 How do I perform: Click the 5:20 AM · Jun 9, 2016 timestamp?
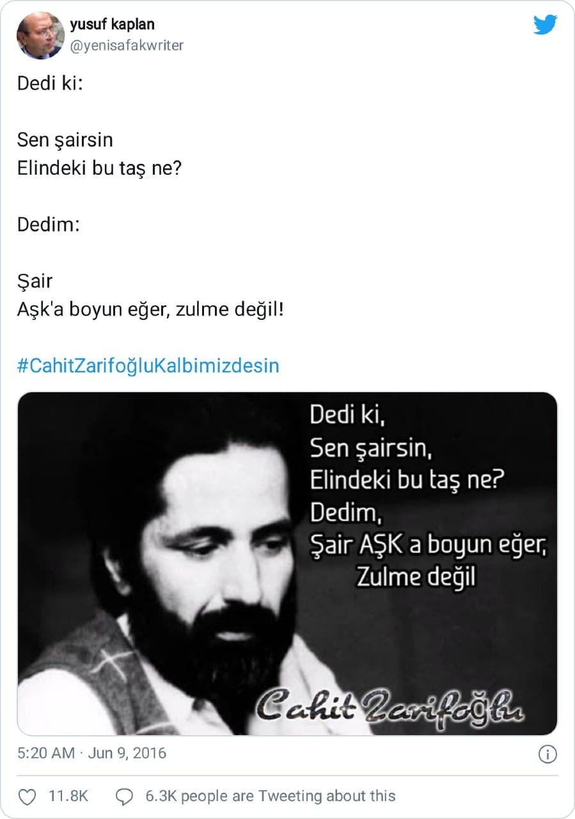click(92, 753)
